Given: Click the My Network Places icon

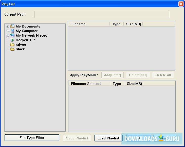Looking at the screenshot, I should 12,35.
